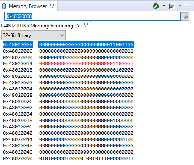Click the new rendering document icon
Screen dimensions: 194x165
click(x=172, y=6)
